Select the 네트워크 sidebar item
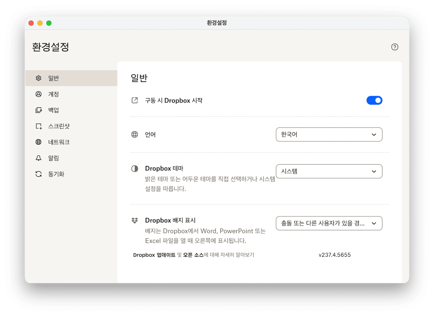434x316 pixels. click(59, 142)
